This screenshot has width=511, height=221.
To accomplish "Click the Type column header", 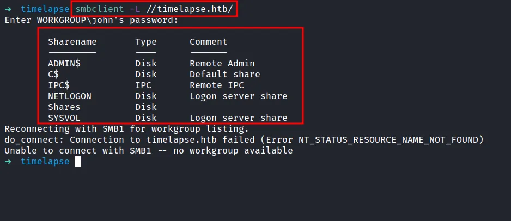I will [145, 42].
